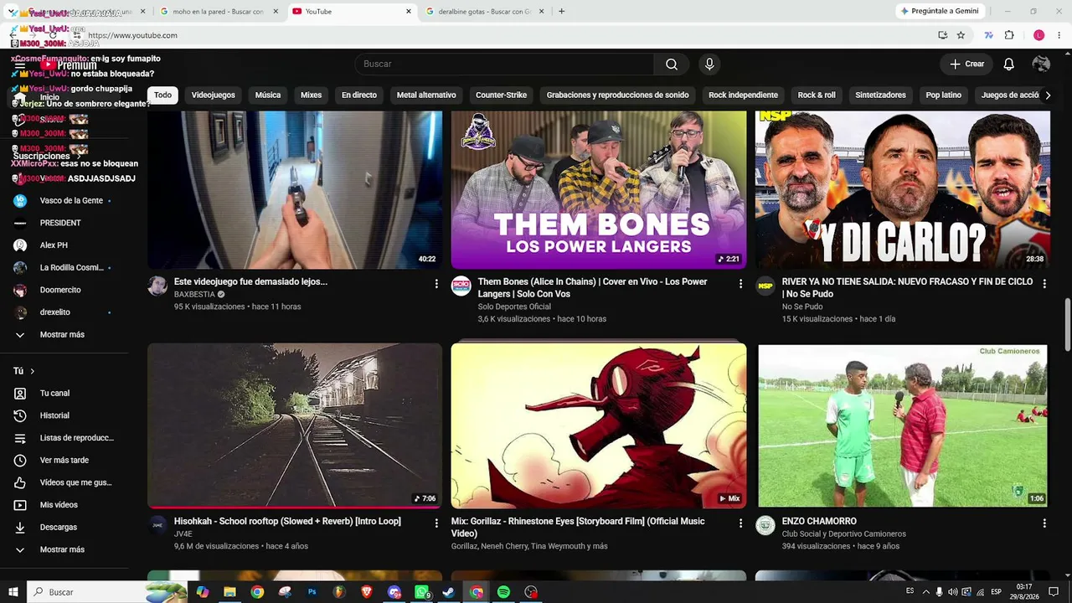Open video title 'ENZO CHAMORRO'
This screenshot has width=1072, height=603.
[819, 522]
